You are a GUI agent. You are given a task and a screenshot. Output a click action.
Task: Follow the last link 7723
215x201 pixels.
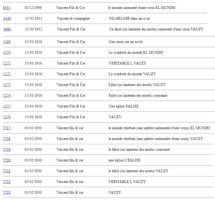click(x=7, y=192)
